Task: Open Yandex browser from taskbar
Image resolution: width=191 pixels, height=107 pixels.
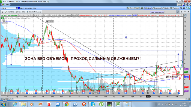Action: pyautogui.click(x=49, y=104)
